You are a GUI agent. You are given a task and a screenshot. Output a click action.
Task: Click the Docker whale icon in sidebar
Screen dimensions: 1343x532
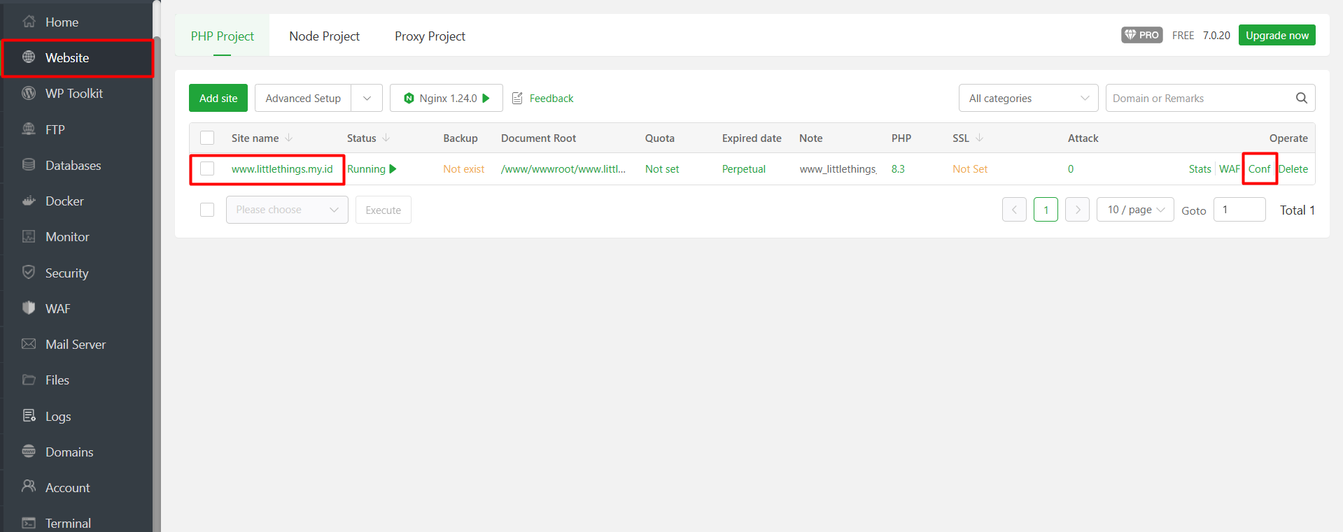tap(29, 201)
